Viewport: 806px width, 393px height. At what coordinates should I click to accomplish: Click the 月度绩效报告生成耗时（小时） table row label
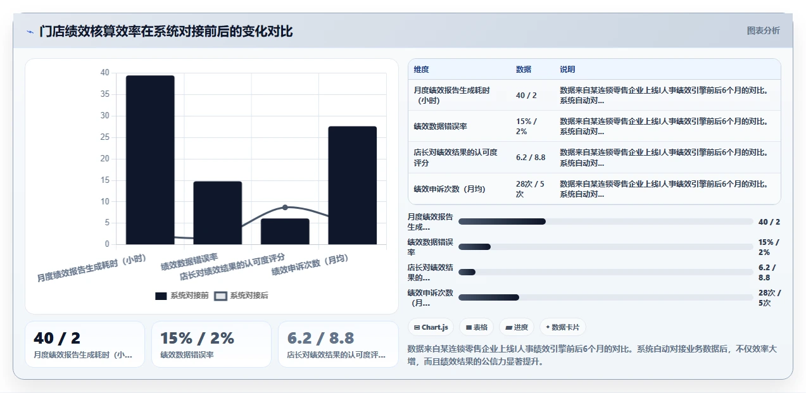(451, 95)
